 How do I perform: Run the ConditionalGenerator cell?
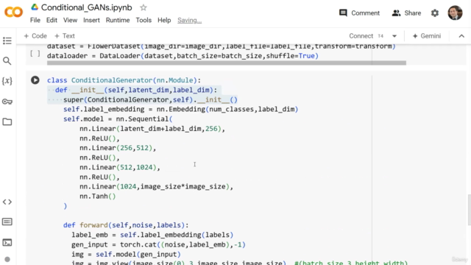tap(35, 80)
